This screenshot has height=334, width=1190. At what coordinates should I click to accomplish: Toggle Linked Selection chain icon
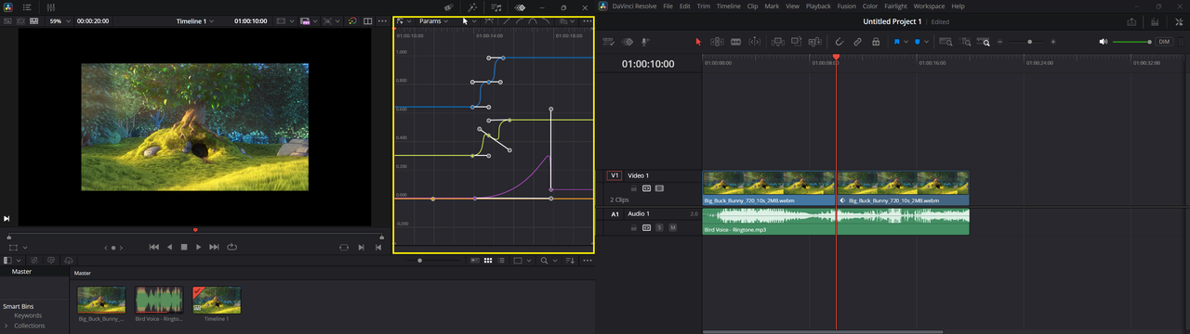pyautogui.click(x=857, y=42)
